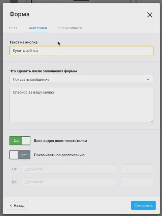The image size is (162, 216).
Task: Open the Настройки tab
Action: click(x=38, y=28)
